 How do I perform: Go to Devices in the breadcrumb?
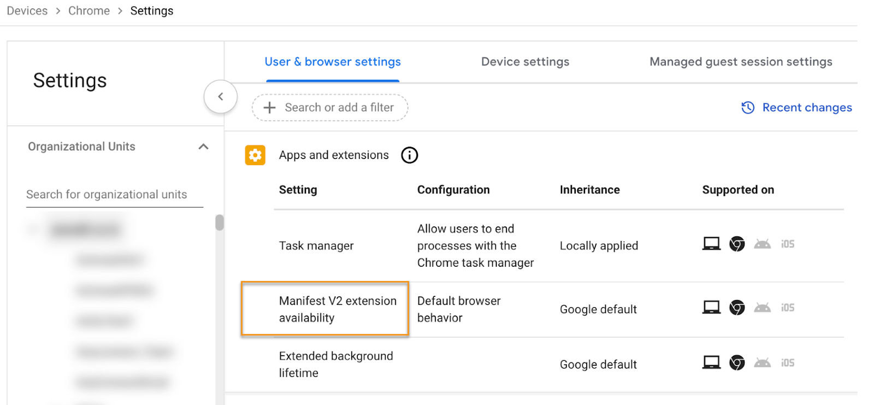coord(27,11)
